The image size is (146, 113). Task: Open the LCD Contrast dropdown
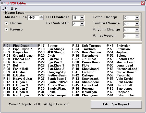(82, 18)
